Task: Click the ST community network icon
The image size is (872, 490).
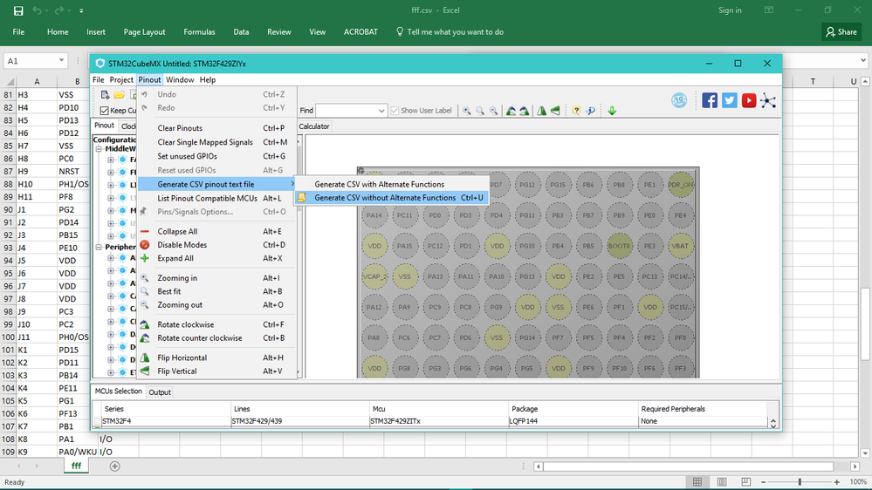Action: 768,100
